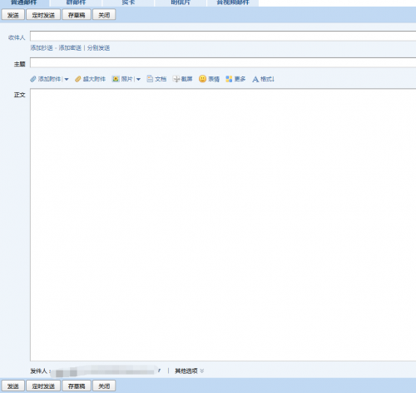Click the 添加附件 paperclip icon
The height and width of the screenshot is (393, 416).
pos(33,79)
